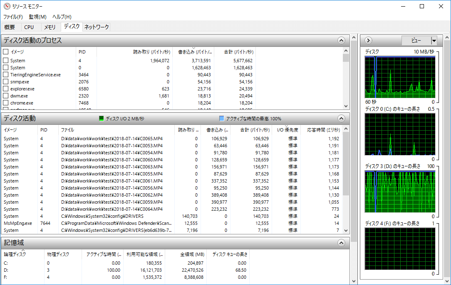Open the ビュー dropdown arrow

[434, 41]
